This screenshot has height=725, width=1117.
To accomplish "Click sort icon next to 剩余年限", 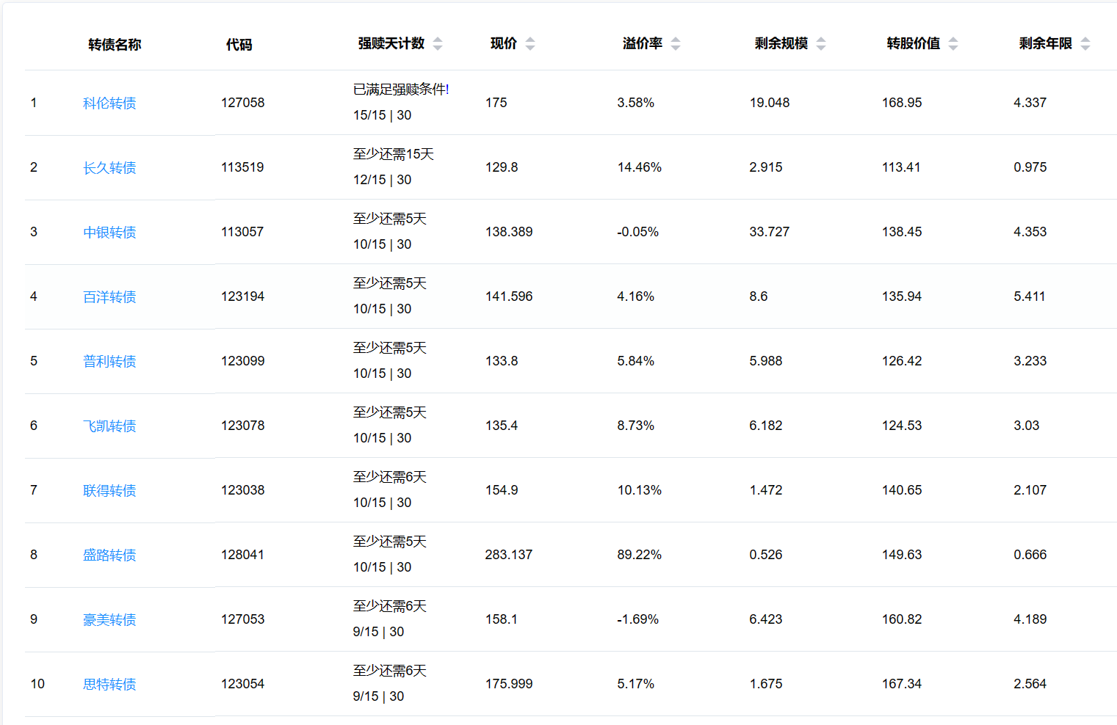I will pos(1085,44).
